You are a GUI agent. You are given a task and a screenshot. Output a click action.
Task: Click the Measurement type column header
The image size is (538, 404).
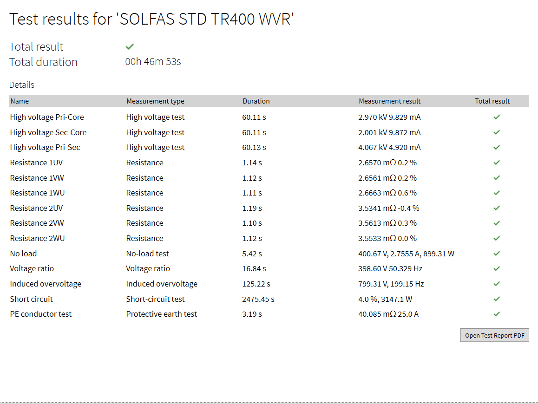[x=156, y=101]
